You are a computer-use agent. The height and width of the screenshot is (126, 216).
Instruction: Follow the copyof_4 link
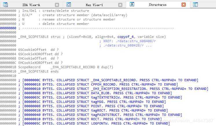point(125,37)
